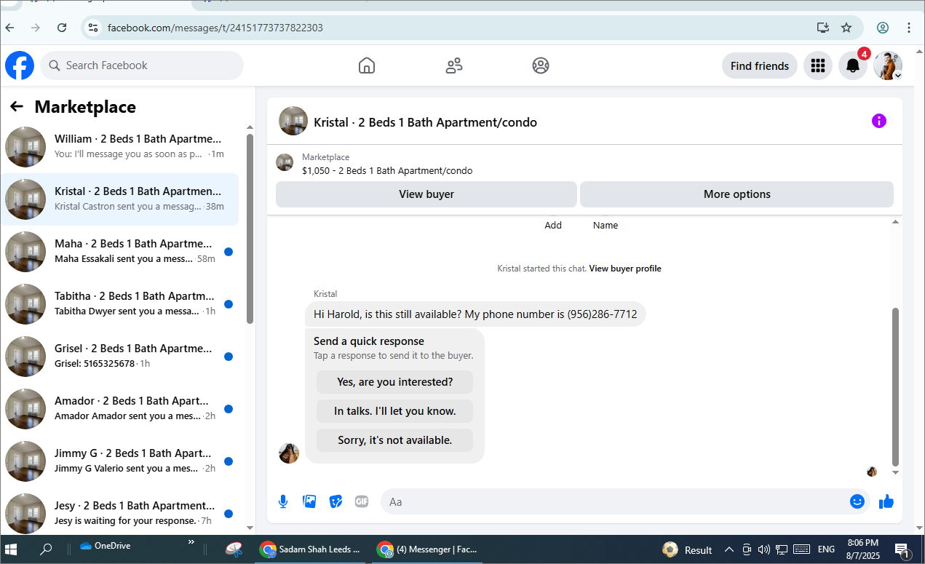
Task: Open the Amador conversation
Action: [119, 408]
